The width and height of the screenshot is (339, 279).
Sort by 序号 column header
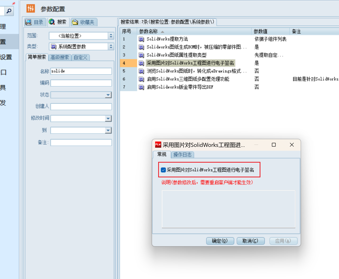pyautogui.click(x=128, y=31)
